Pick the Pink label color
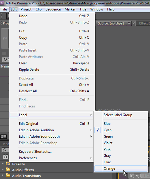The height and width of the screenshot is (179, 150). point(121,149)
